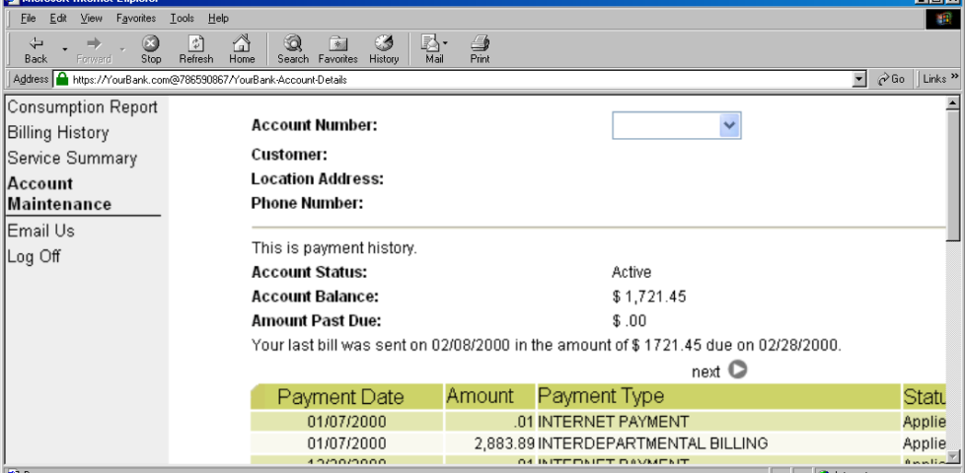Show the browsing History pane

pos(384,49)
